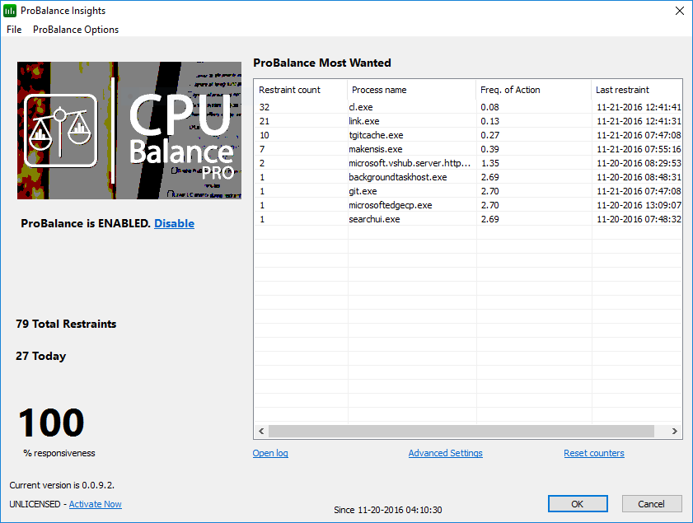This screenshot has height=523, width=693.
Task: Select the searchui.exe row
Action: tap(468, 219)
